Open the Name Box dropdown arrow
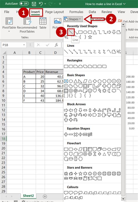 (x=24, y=45)
